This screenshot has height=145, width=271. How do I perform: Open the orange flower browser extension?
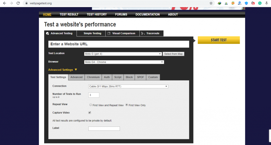point(233,3)
